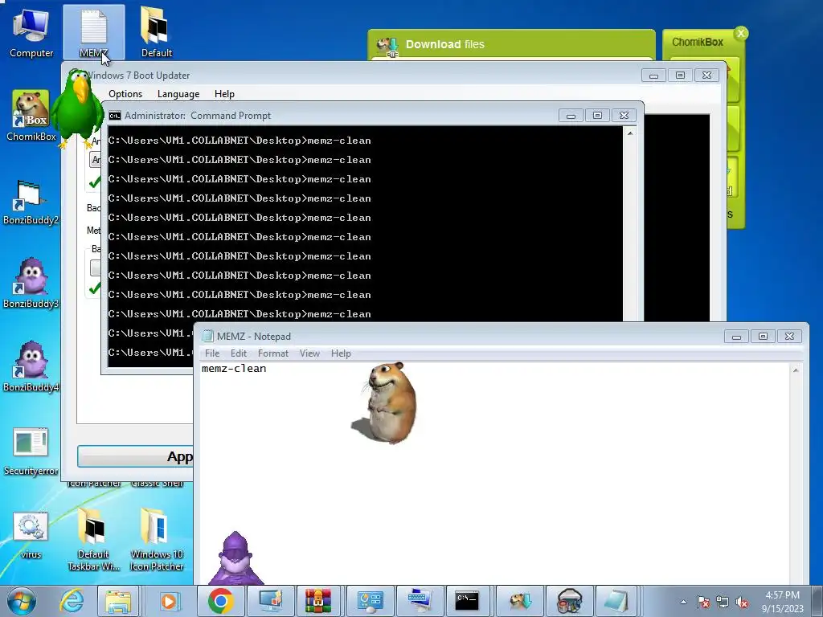The height and width of the screenshot is (617, 823).
Task: Open Language menu in Boot Updater
Action: (178, 94)
